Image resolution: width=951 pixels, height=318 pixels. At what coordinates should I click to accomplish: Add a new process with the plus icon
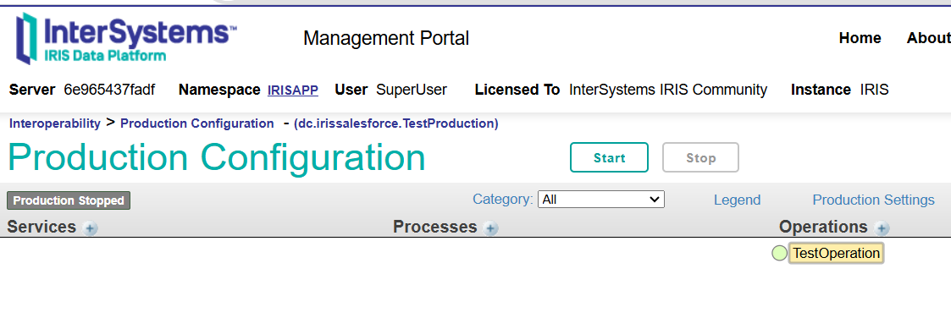[491, 228]
